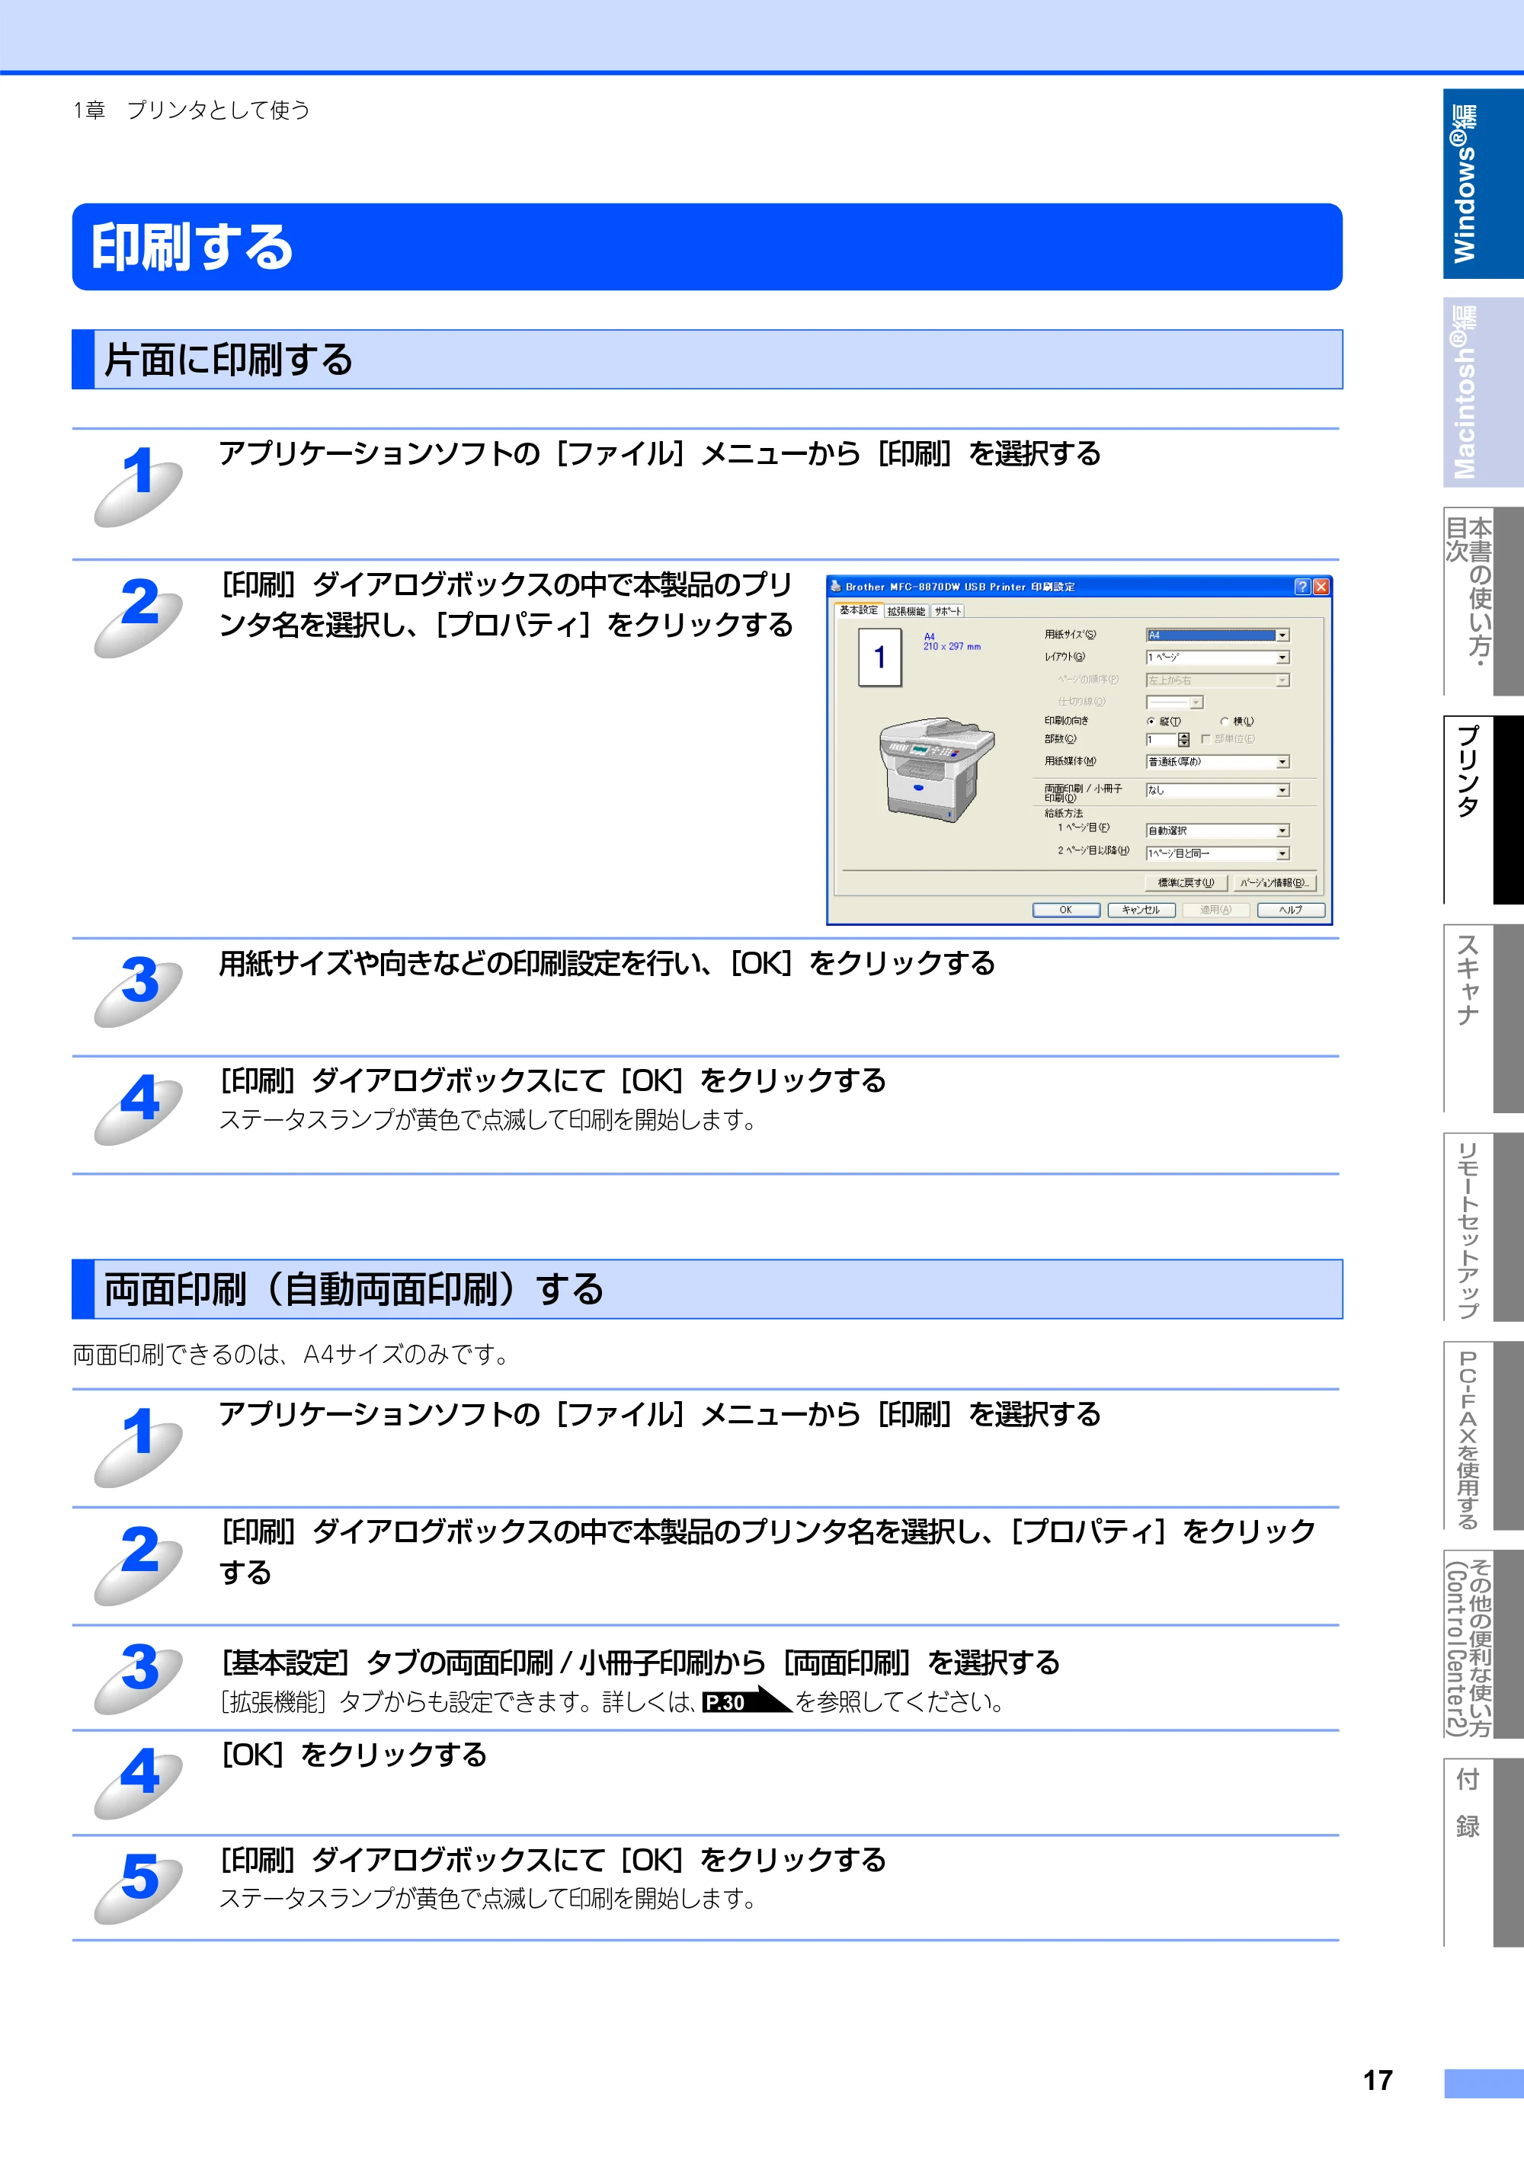Click the A4 210 x 297 mm size text
The height and width of the screenshot is (2157, 1524).
pos(951,642)
